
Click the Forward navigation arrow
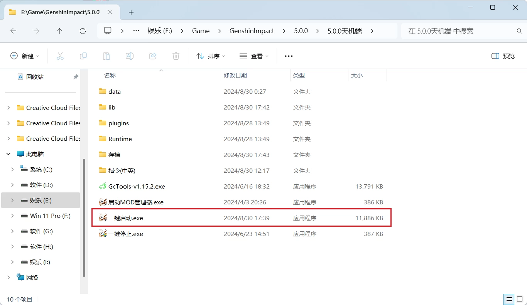click(36, 31)
